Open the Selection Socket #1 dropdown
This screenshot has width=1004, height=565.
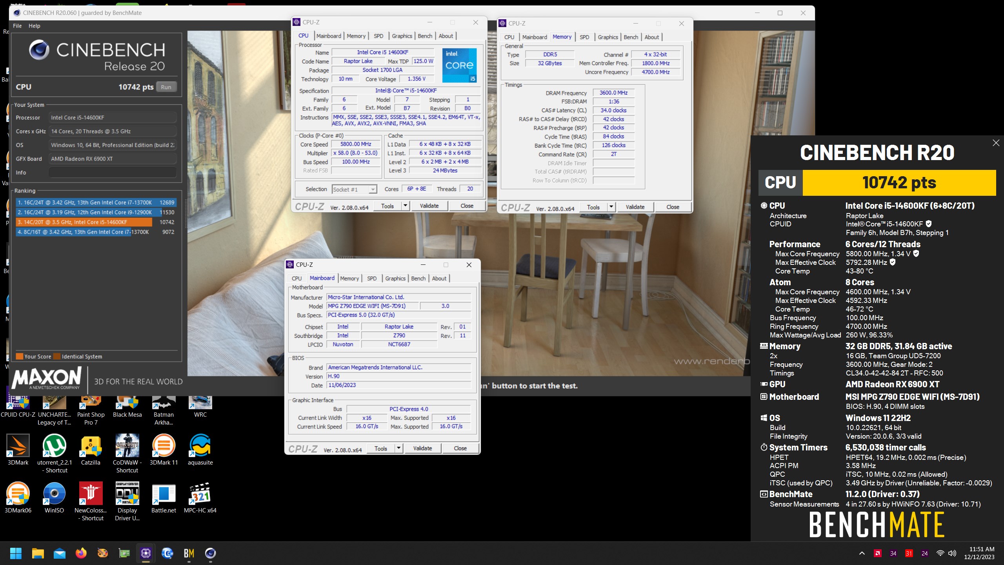(355, 189)
